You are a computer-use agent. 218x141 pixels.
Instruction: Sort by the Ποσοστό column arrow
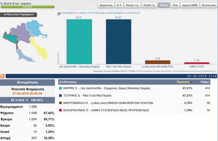click(x=191, y=82)
